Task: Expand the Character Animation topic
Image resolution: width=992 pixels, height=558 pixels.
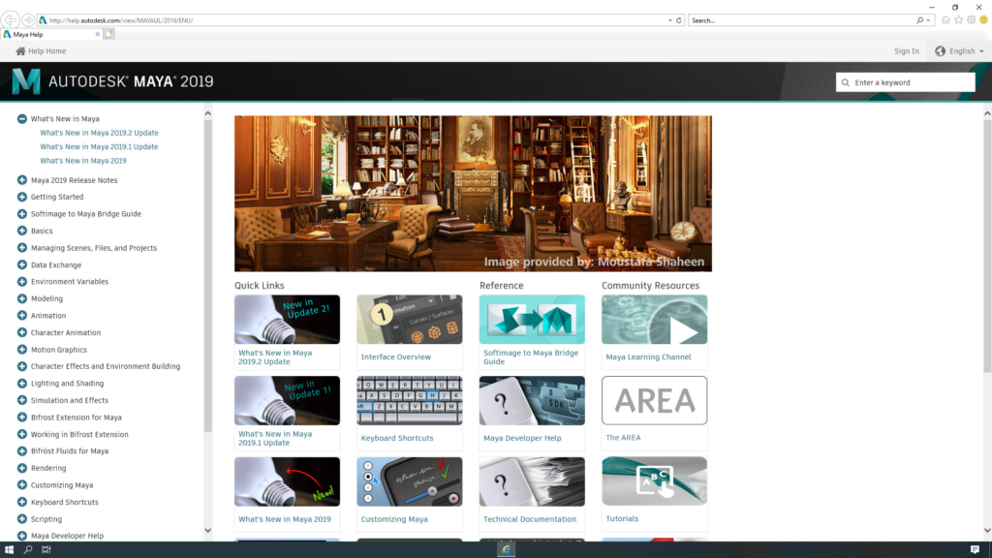Action: (x=21, y=332)
